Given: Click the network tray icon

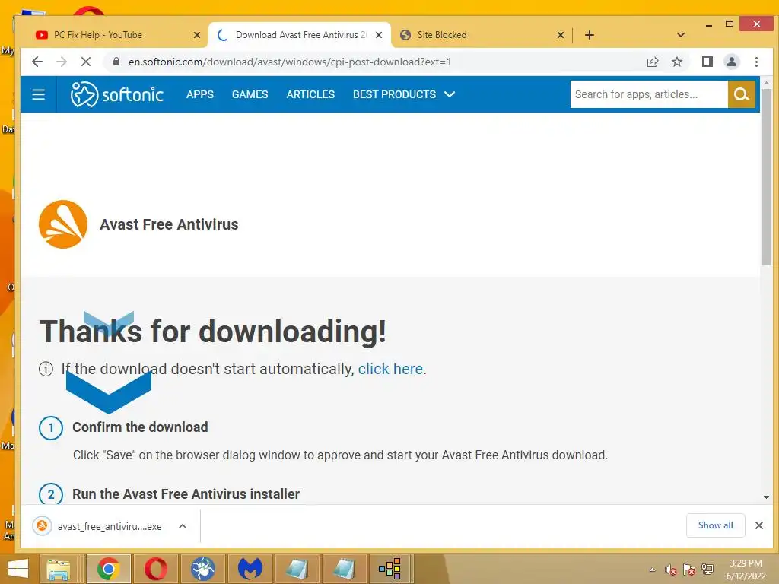Looking at the screenshot, I should 707,570.
